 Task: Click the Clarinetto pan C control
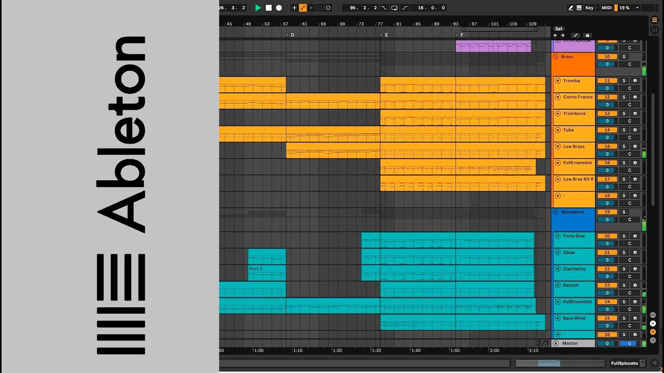coord(630,276)
